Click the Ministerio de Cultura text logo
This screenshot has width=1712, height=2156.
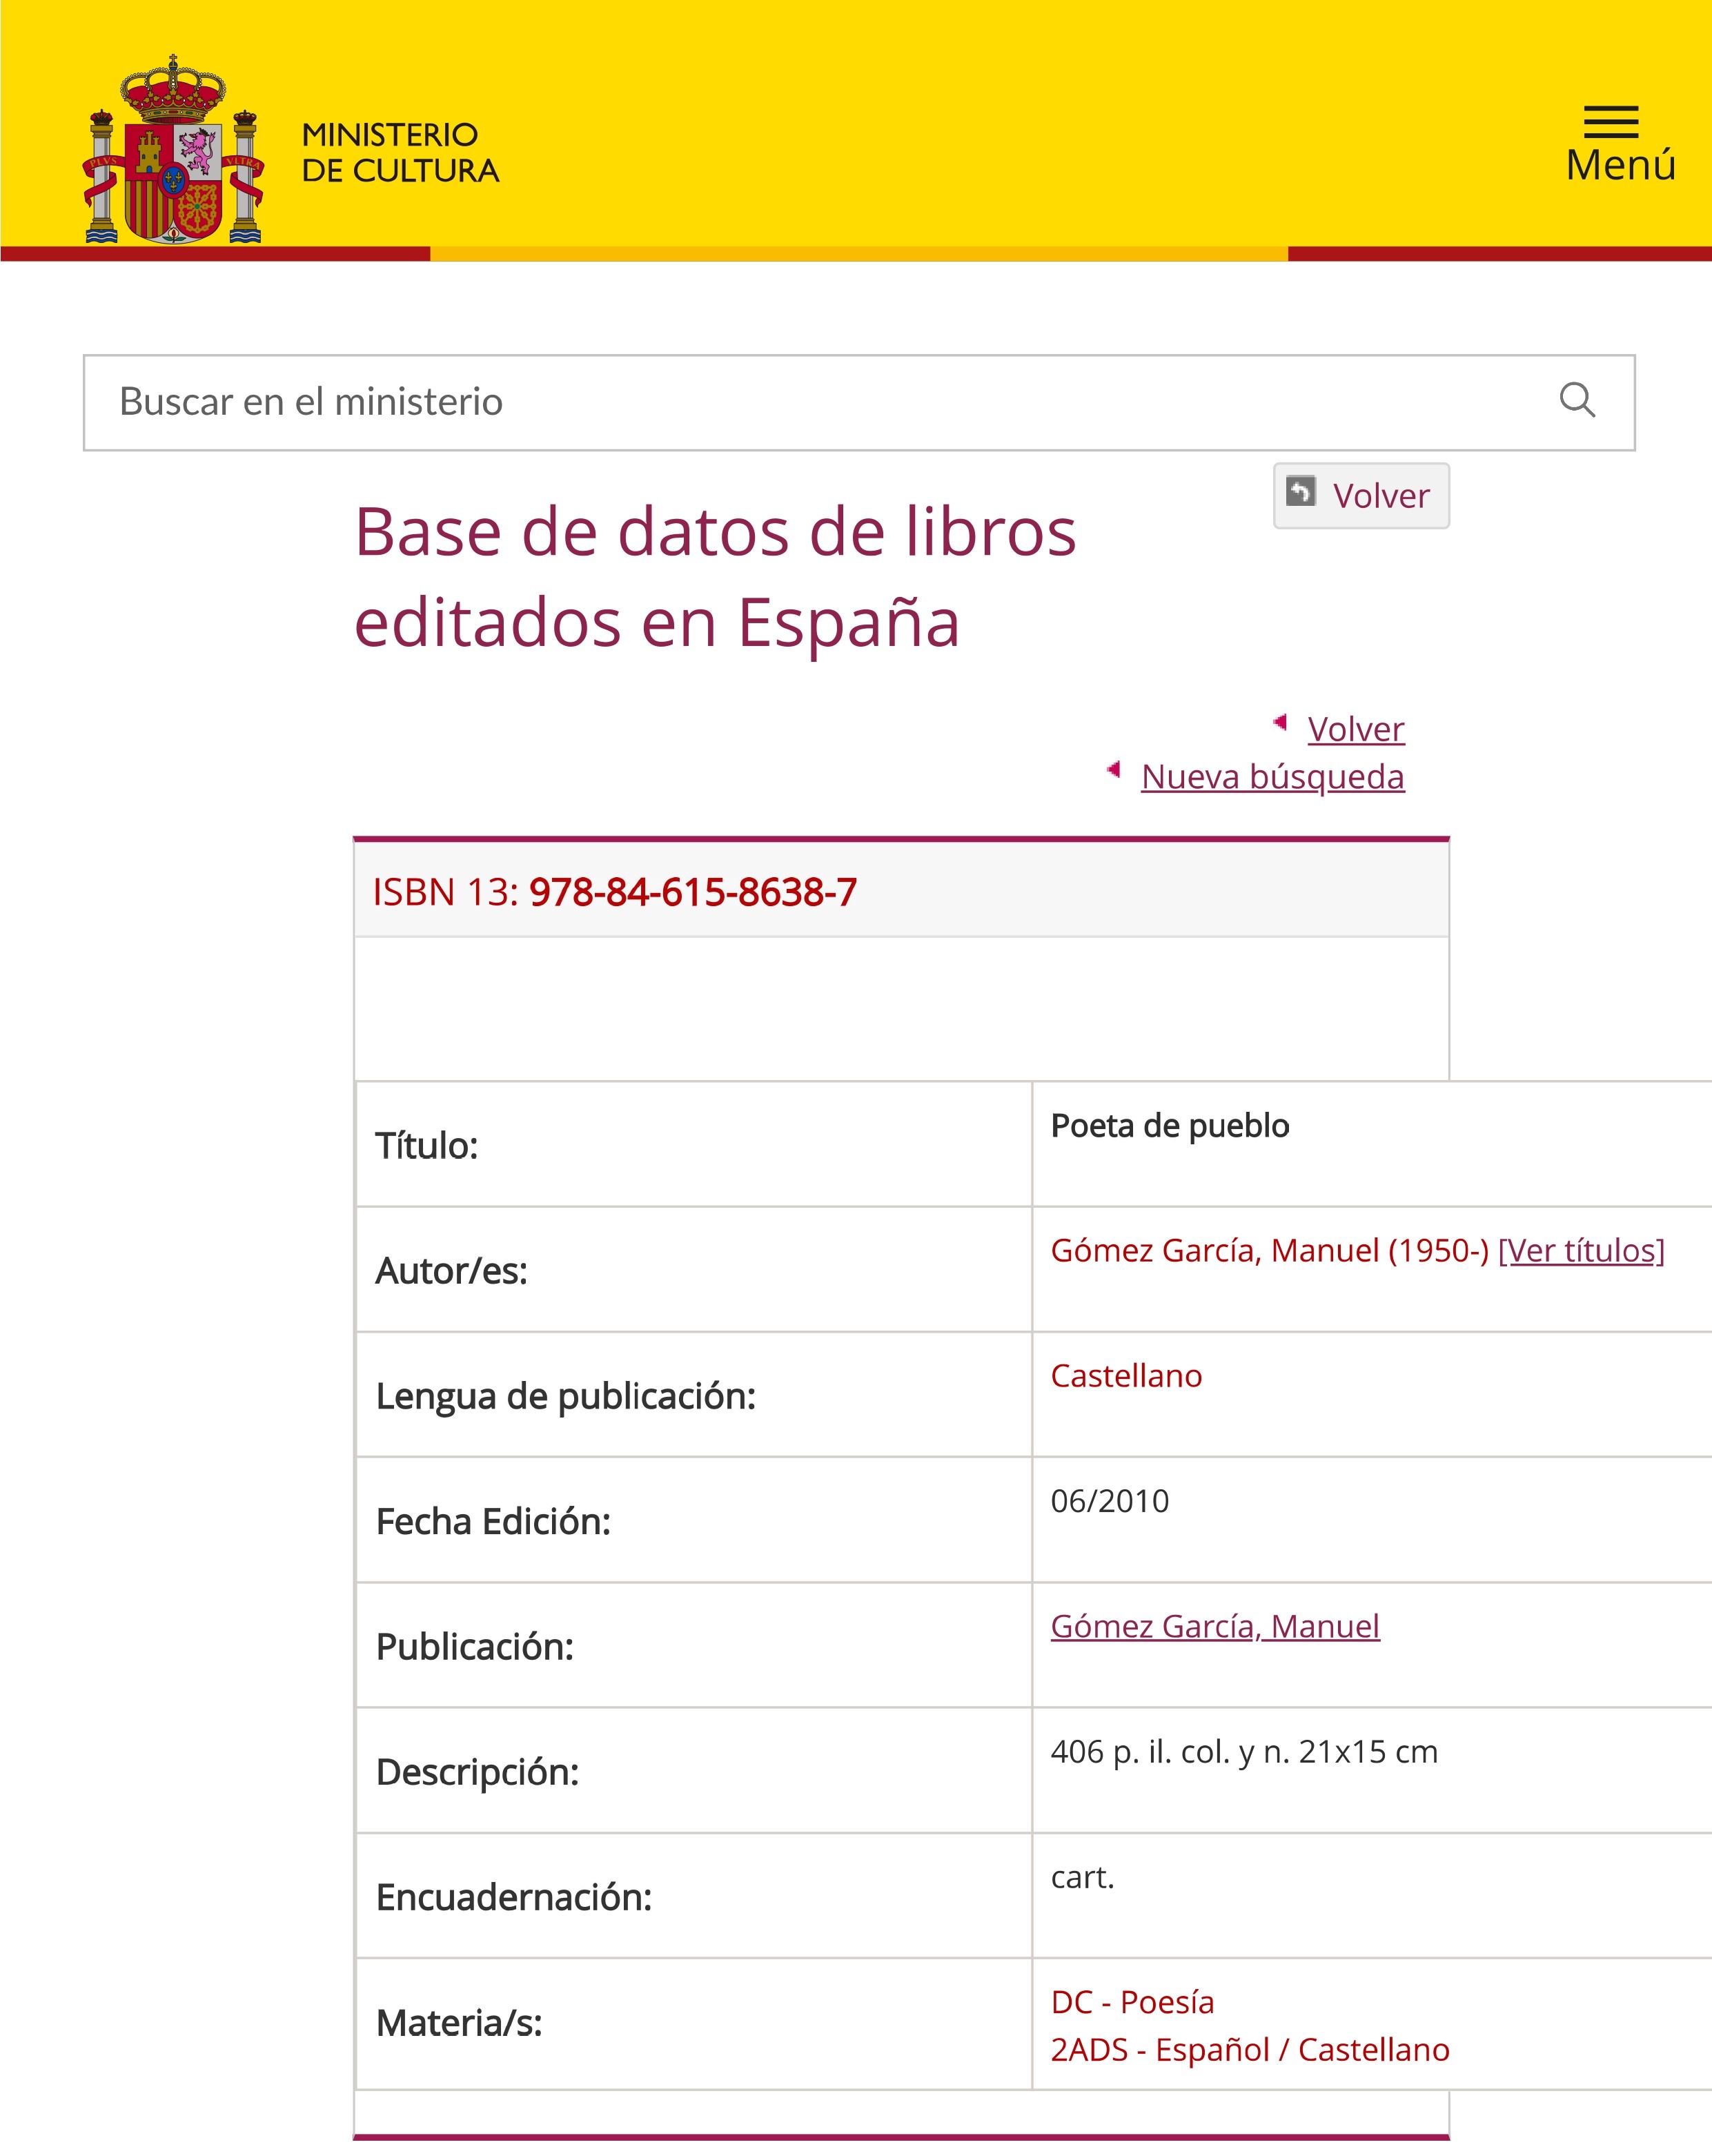pos(399,152)
